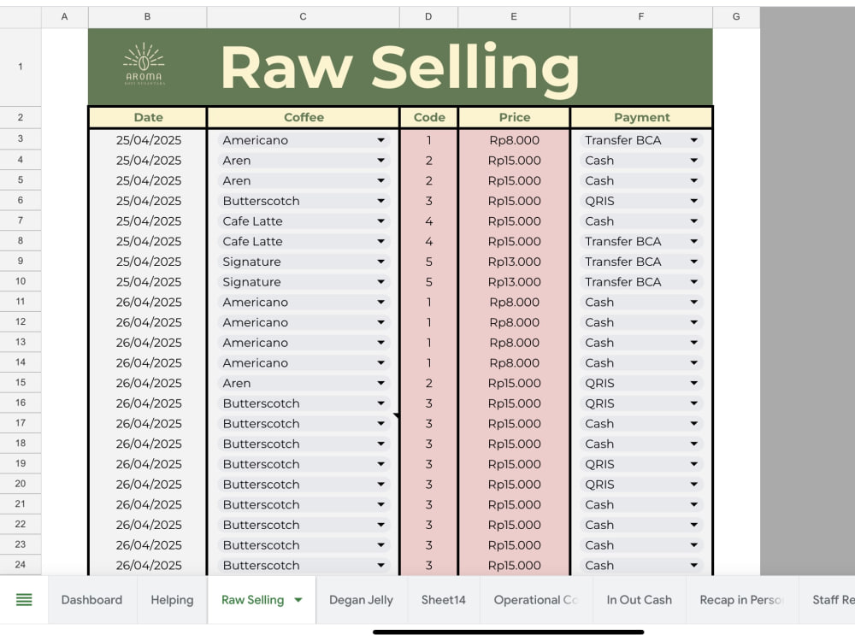Click Transfer BCA payment cell in row 8
855x641 pixels.
pos(641,241)
